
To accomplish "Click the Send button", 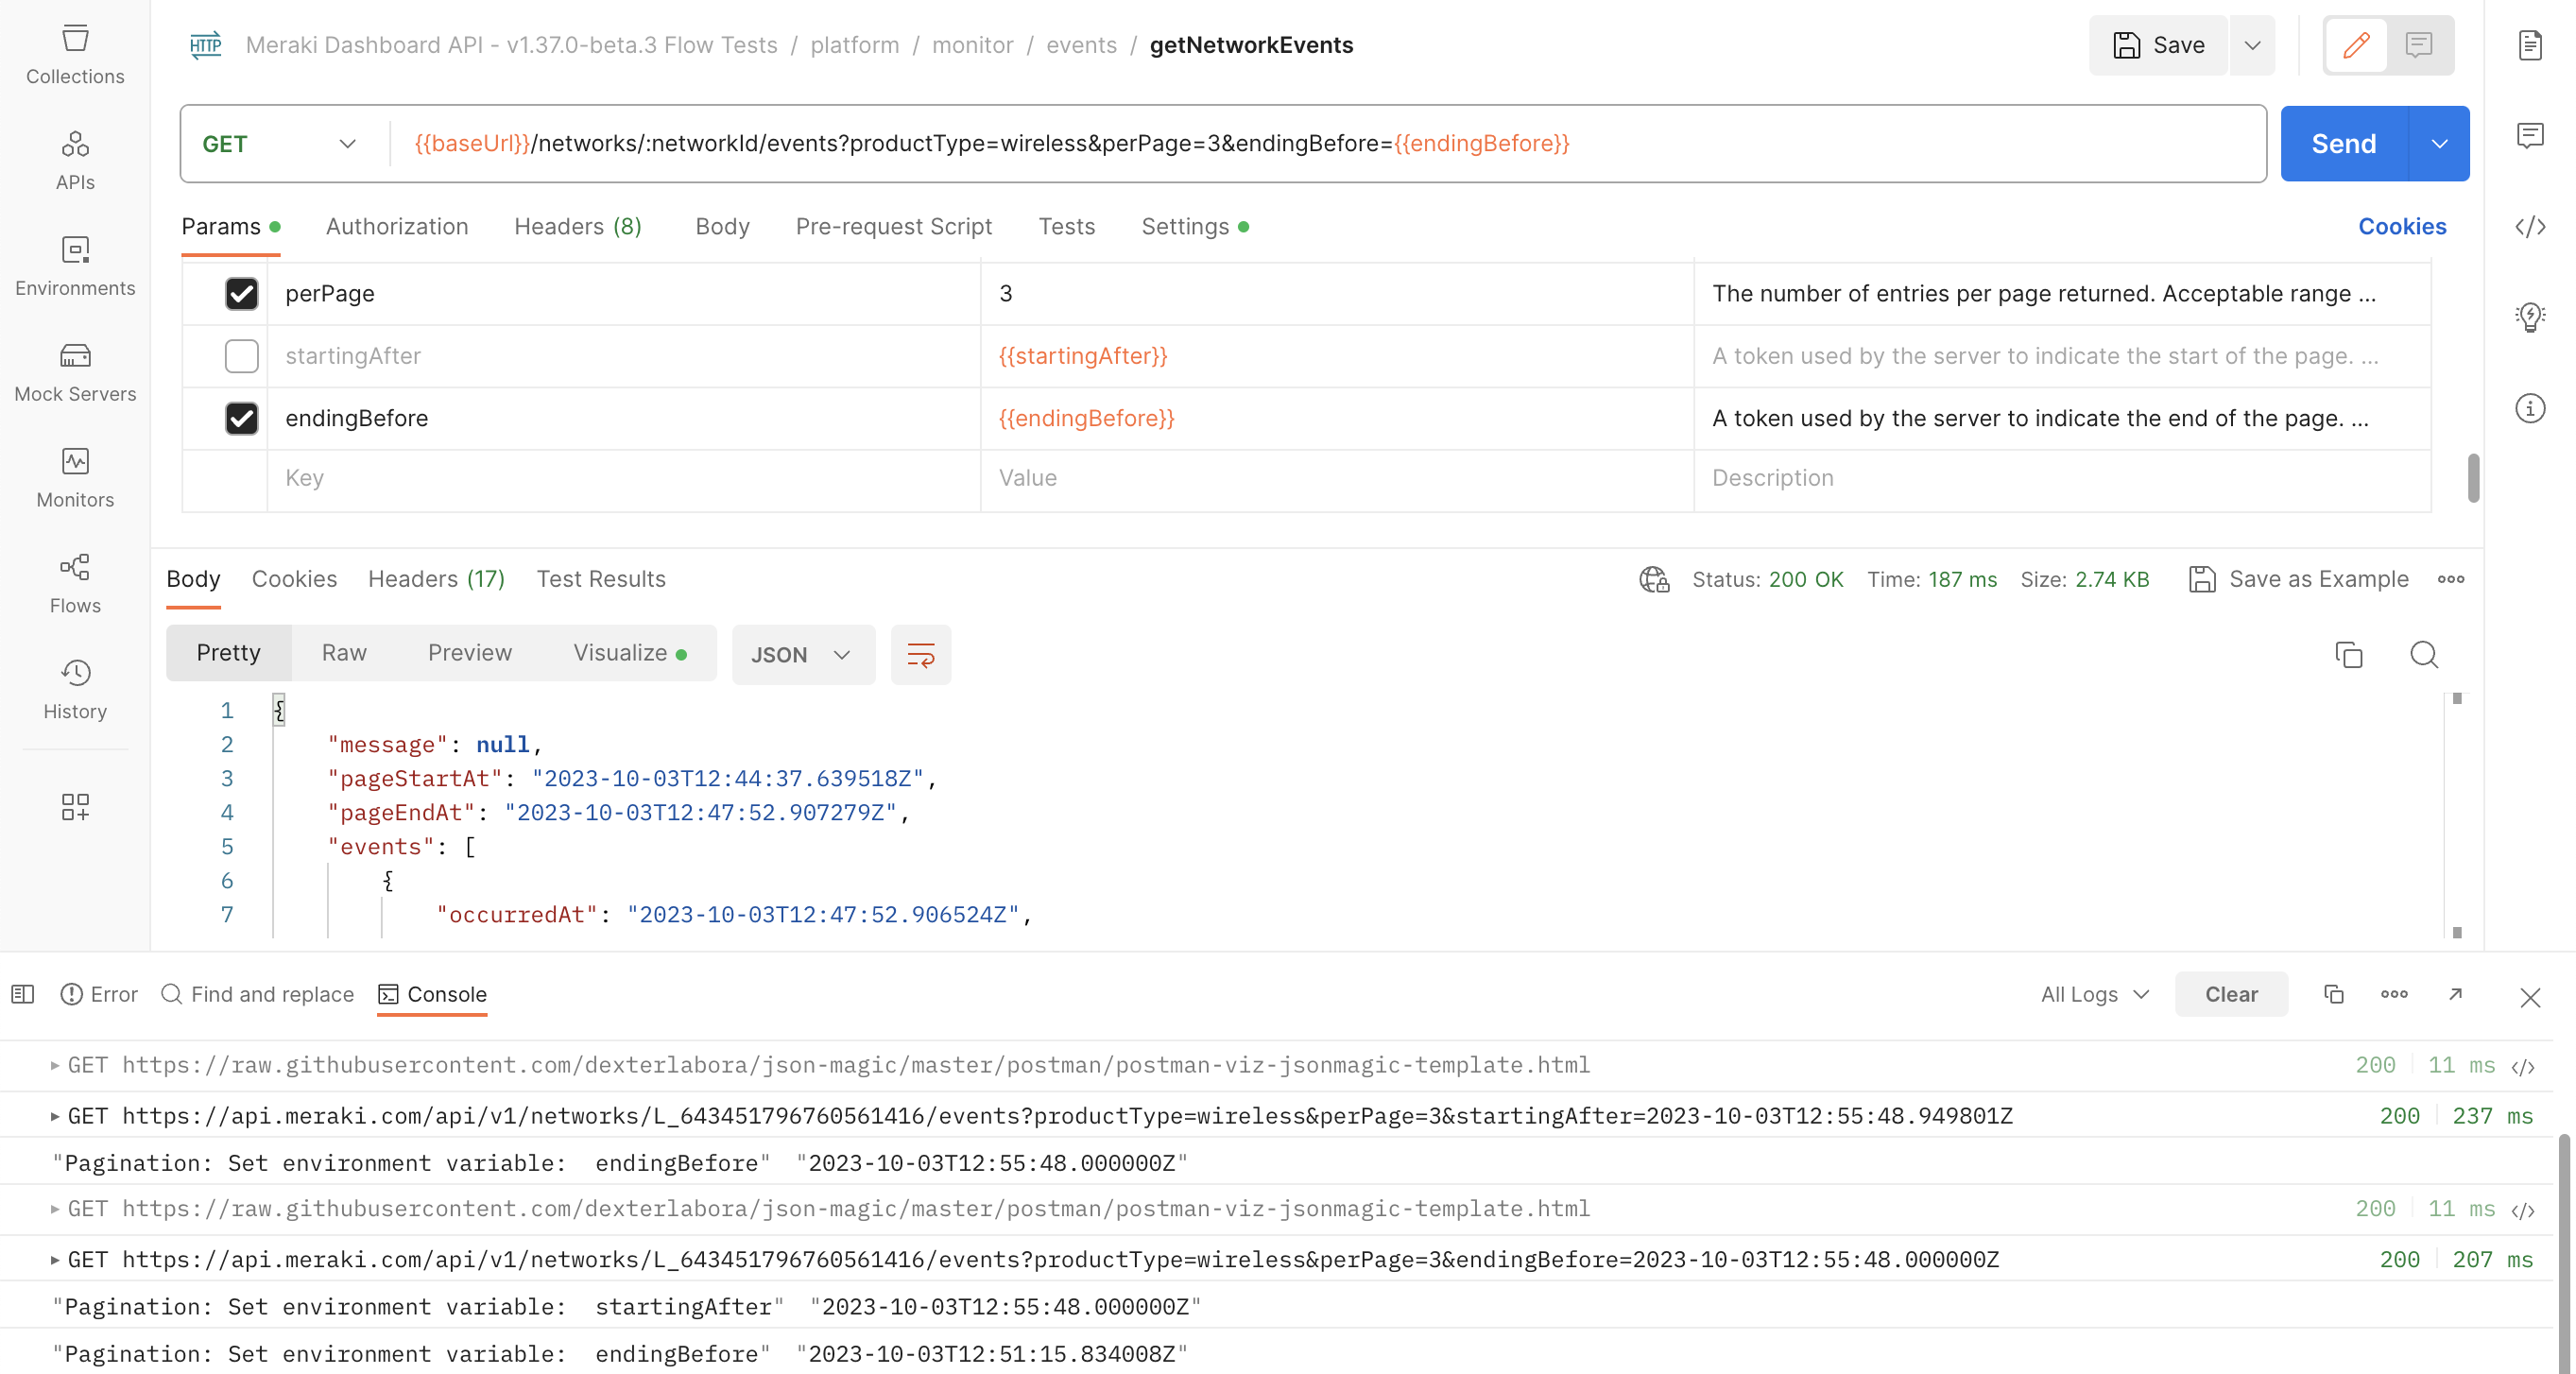I will click(2342, 143).
